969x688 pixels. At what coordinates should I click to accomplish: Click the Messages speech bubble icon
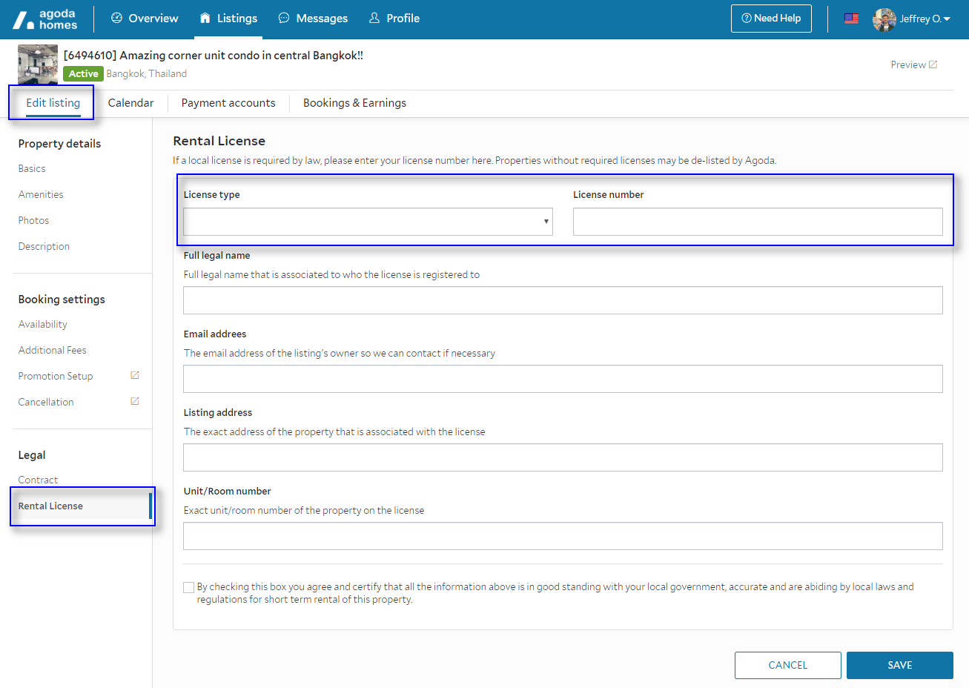(x=284, y=18)
